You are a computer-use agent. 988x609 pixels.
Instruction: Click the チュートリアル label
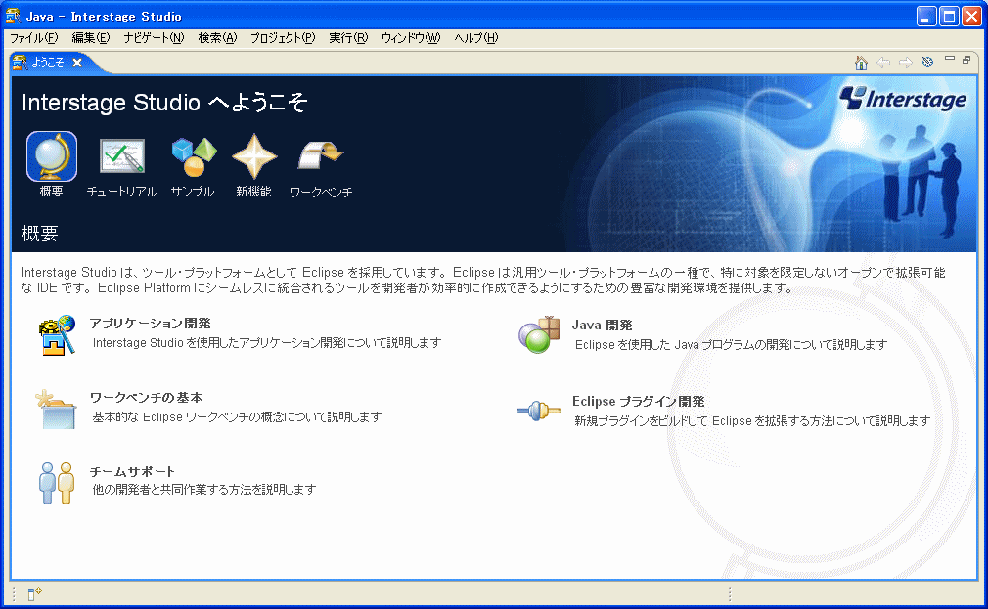click(122, 192)
